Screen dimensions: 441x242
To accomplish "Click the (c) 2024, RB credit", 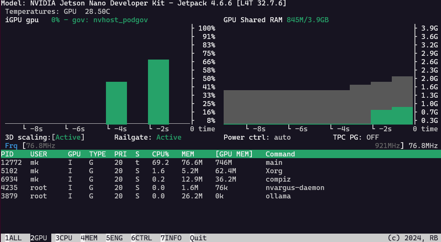I will (x=412, y=238).
